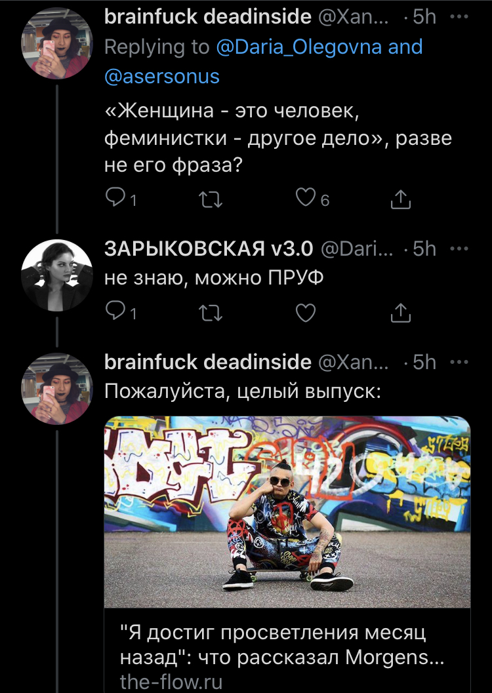The width and height of the screenshot is (492, 693).
Task: Open the @Daria_Olegovna mention link
Action: (299, 47)
